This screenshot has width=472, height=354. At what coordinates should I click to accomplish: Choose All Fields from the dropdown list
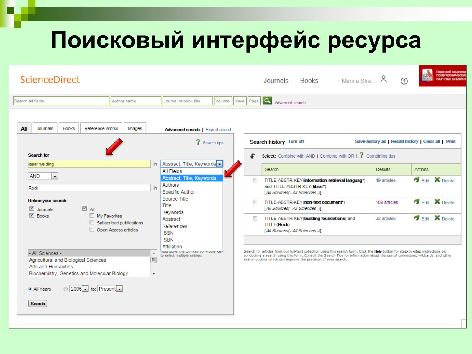click(x=192, y=171)
